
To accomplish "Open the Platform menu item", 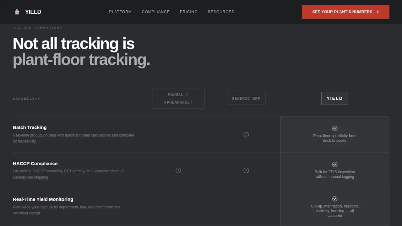I will pos(120,12).
